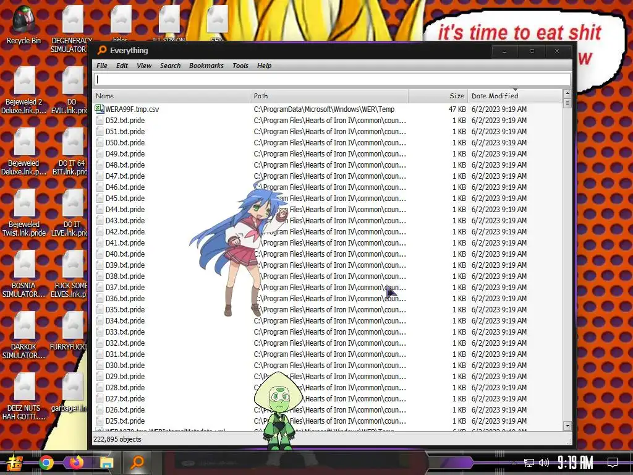Viewport: 633px width, 475px height.
Task: Sort results by Size column header
Action: tap(438, 96)
